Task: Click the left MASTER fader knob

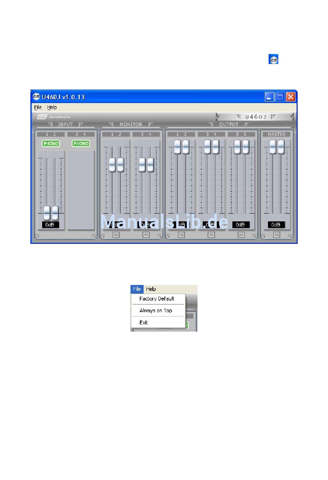Action: tap(273, 147)
